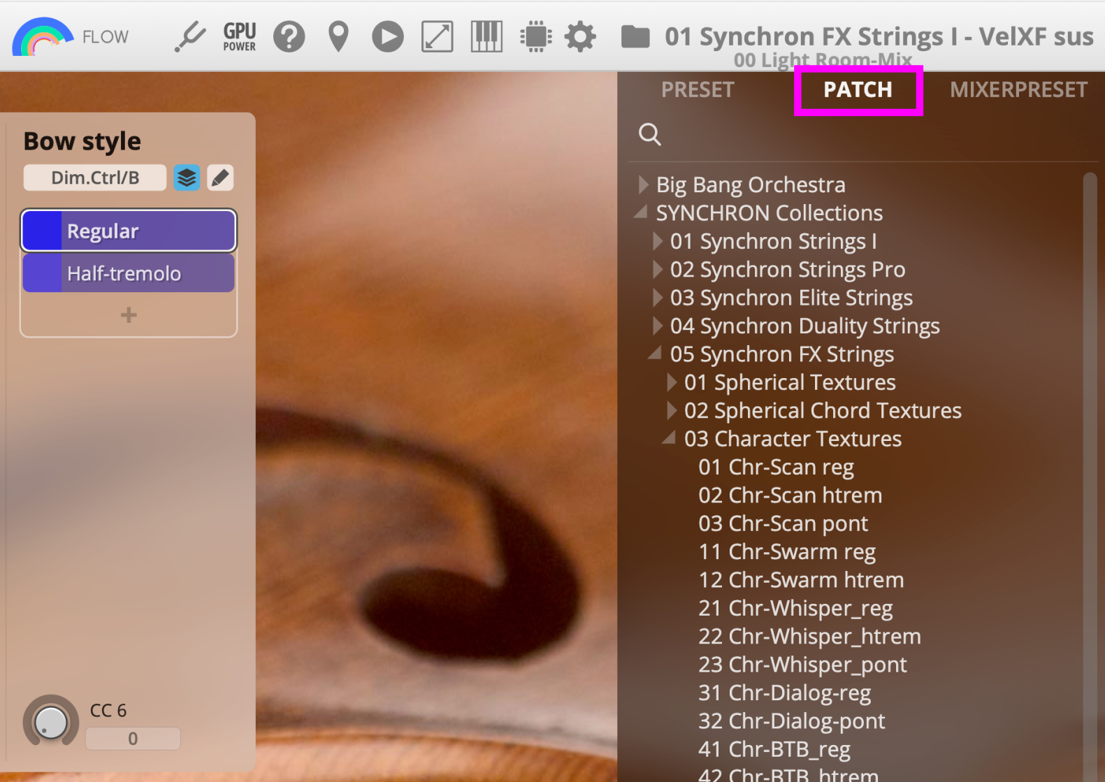The height and width of the screenshot is (782, 1105).
Task: Select patch 02 Chr-Scan htrem
Action: (x=790, y=495)
